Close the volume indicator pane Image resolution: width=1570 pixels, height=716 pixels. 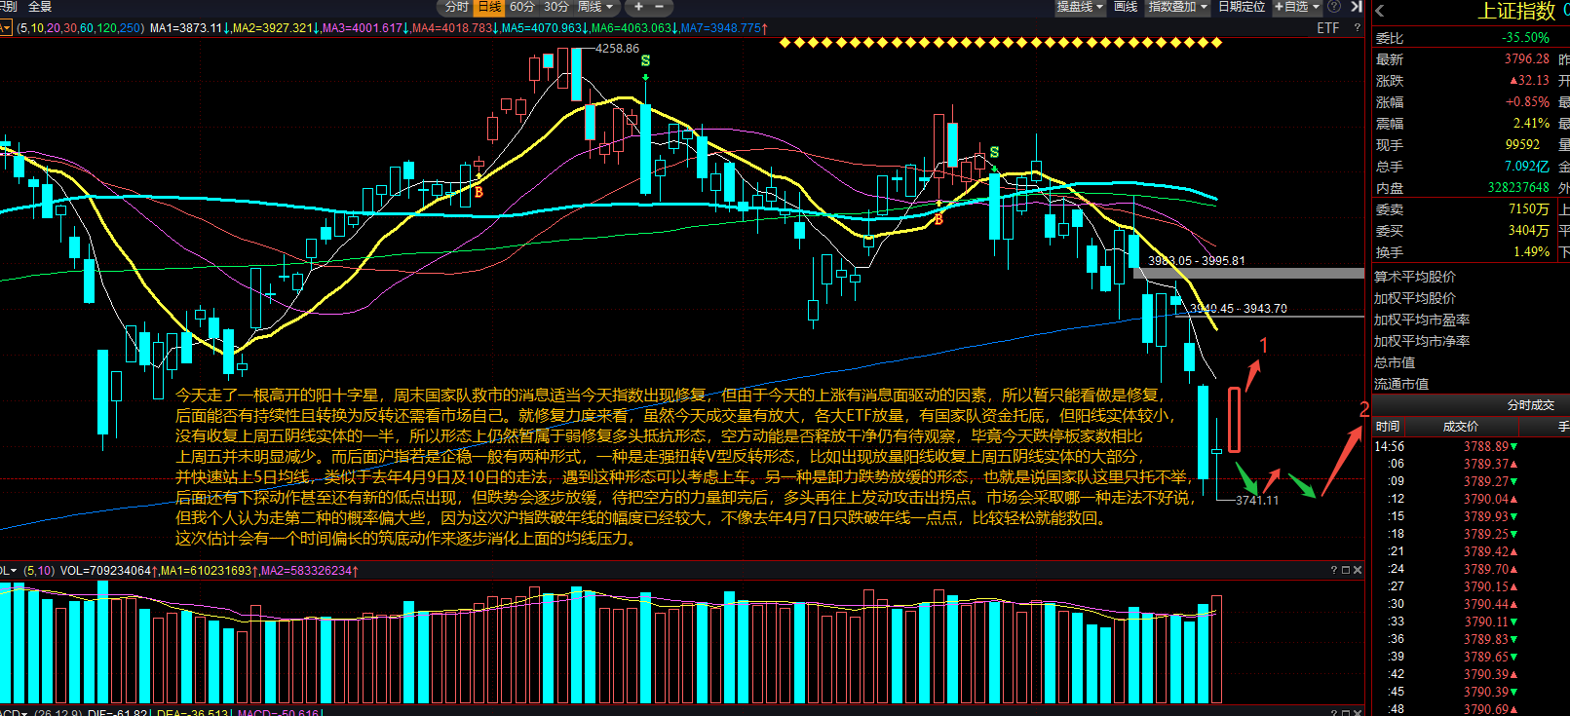tap(1358, 570)
